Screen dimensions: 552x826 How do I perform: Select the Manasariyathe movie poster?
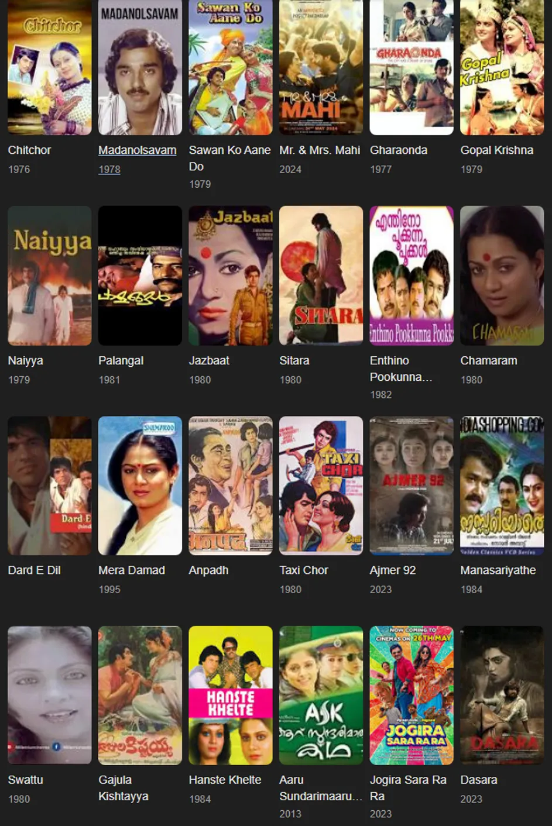click(x=502, y=486)
